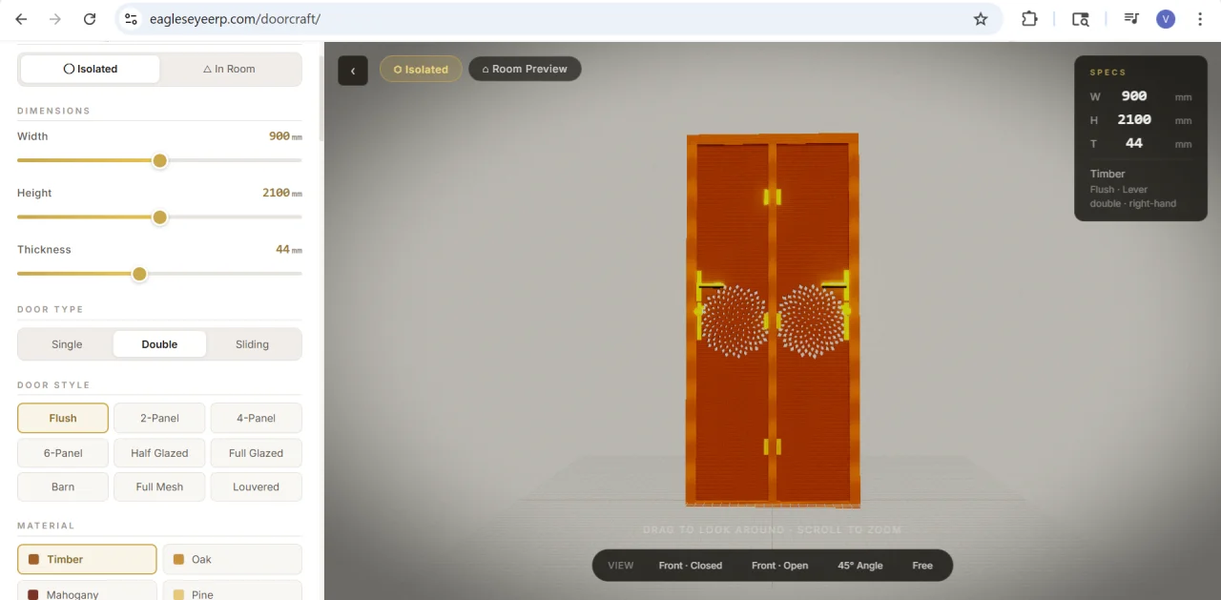The height and width of the screenshot is (600, 1221).
Task: Click the Timber material color swatch
Action: click(x=33, y=560)
